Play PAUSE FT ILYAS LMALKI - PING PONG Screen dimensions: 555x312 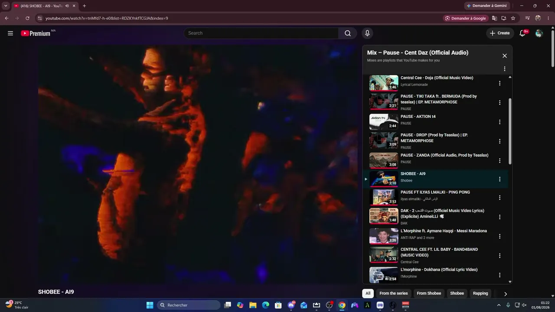point(384,198)
